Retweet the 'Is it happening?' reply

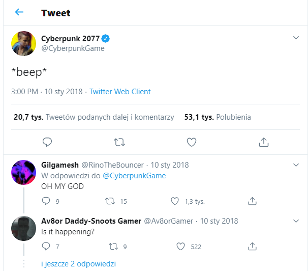pos(113,247)
